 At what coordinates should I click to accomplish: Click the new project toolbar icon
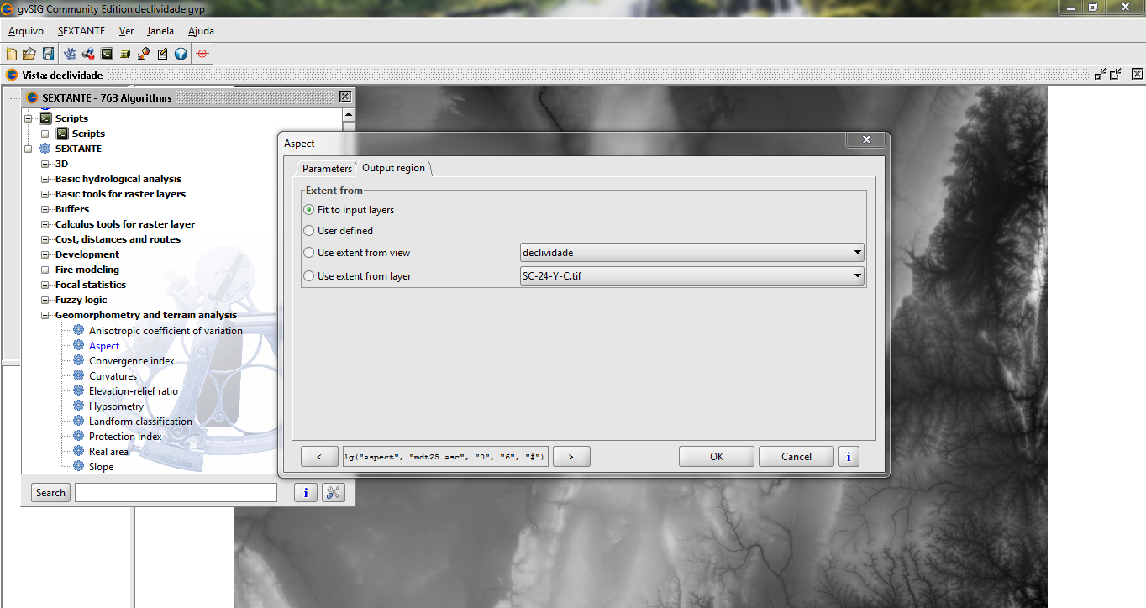(12, 54)
